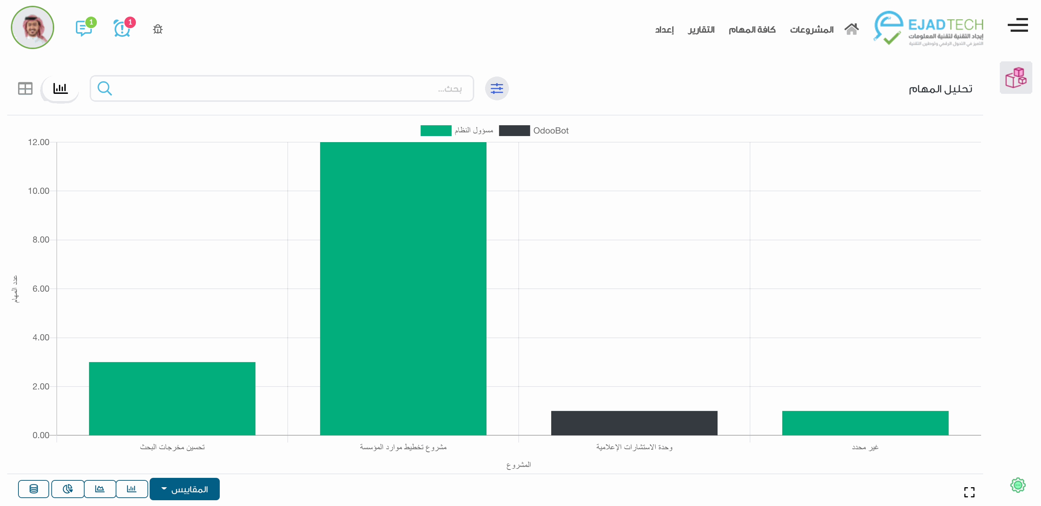The image size is (1041, 506).
Task: Switch to graph view
Action: [60, 88]
